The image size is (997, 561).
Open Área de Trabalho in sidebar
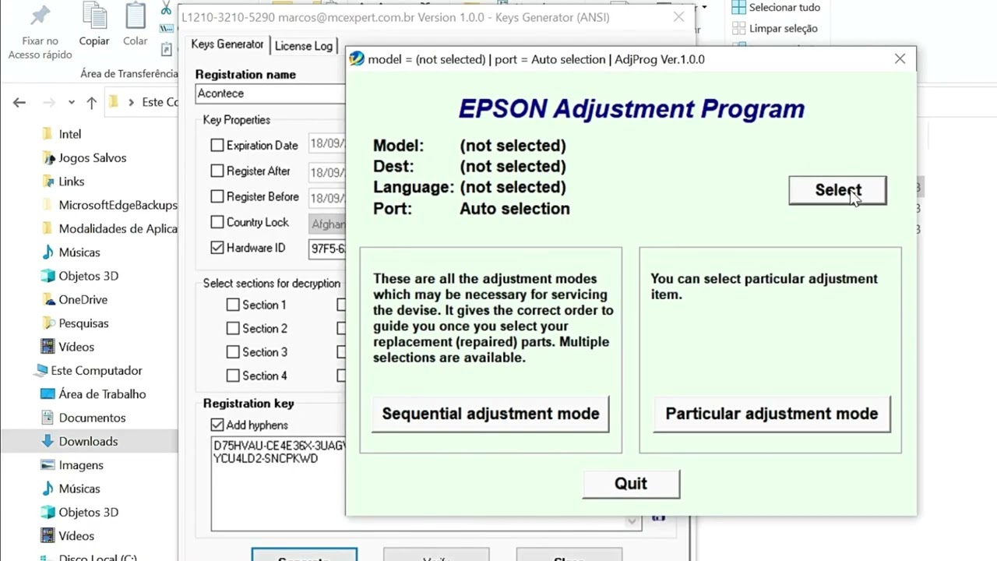pos(103,394)
